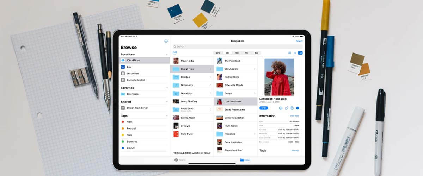The width and height of the screenshot is (423, 176).
Task: Select the Lookbook Hero row
Action: 235,101
